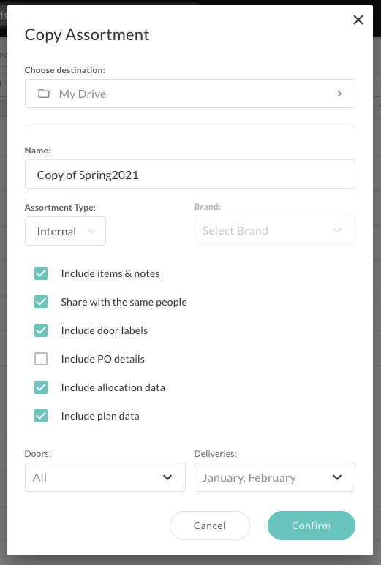Disable Include door labels checkbox
381x565 pixels.
[x=41, y=330]
